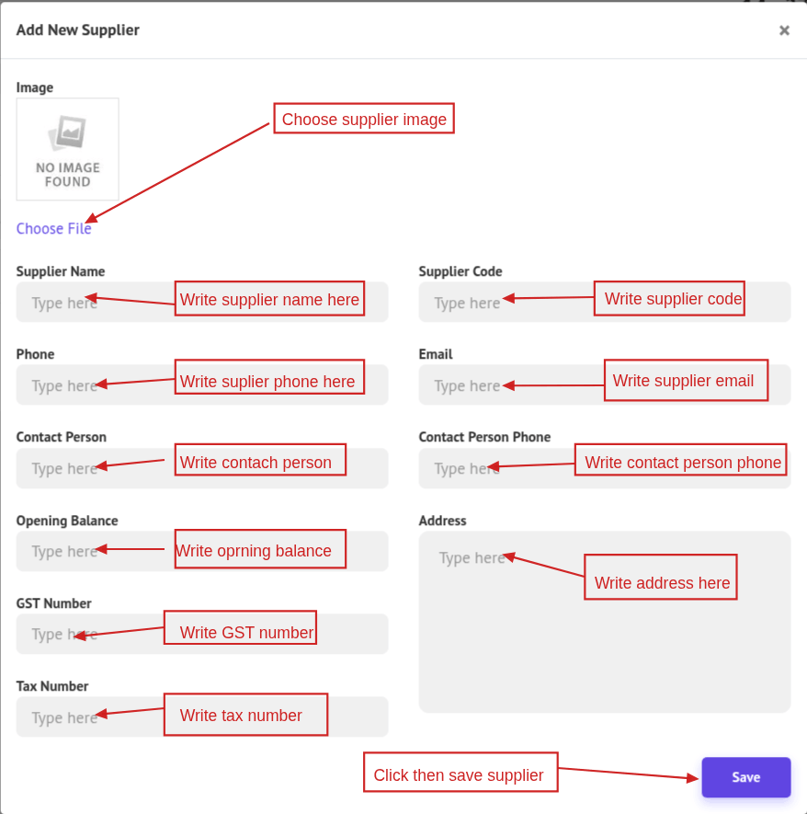Click the No Image Found placeholder
The width and height of the screenshot is (807, 814).
pyautogui.click(x=67, y=149)
